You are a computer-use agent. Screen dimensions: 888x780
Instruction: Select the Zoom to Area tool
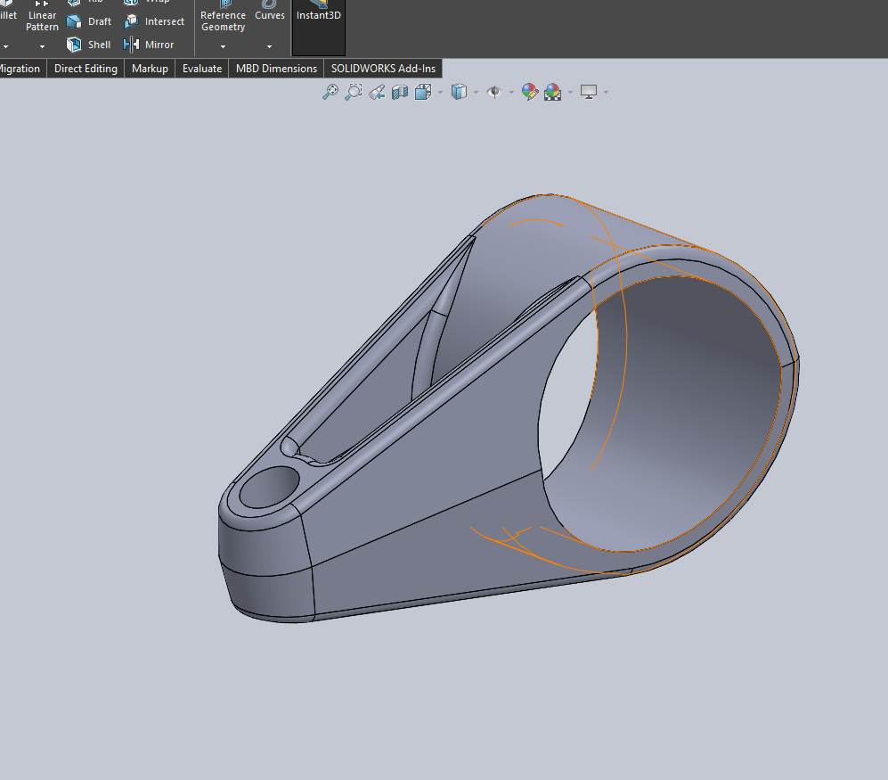[x=354, y=91]
